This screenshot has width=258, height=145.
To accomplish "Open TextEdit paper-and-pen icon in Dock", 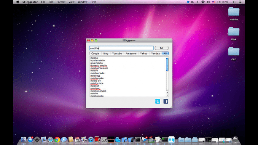I will point(158,140).
